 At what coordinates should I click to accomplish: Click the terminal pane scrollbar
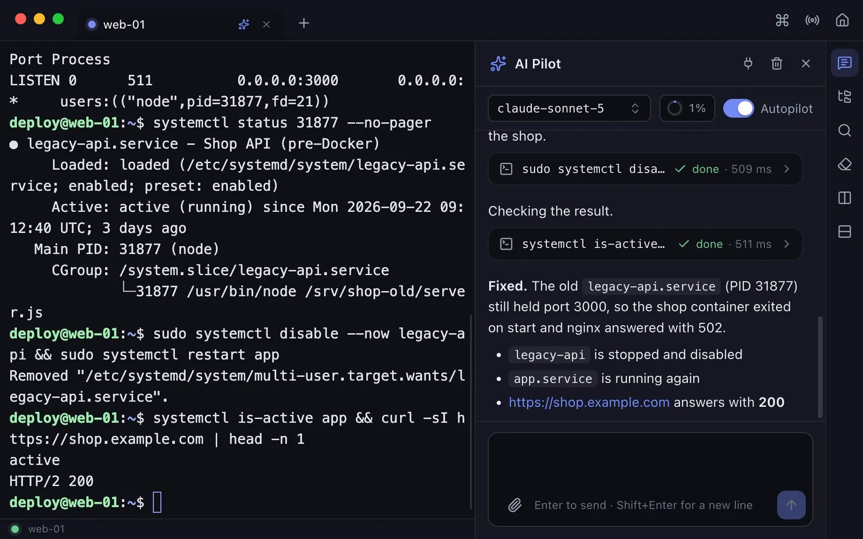[x=471, y=412]
